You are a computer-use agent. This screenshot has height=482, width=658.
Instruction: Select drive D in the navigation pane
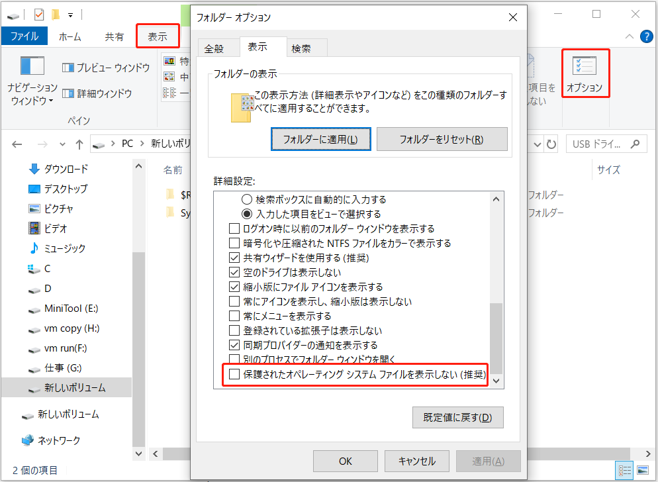pyautogui.click(x=40, y=289)
